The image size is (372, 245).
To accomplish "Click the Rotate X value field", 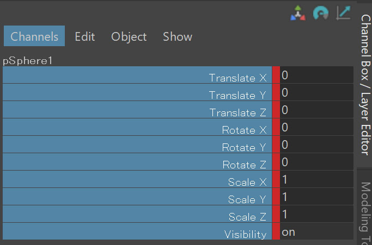I will click(x=316, y=128).
